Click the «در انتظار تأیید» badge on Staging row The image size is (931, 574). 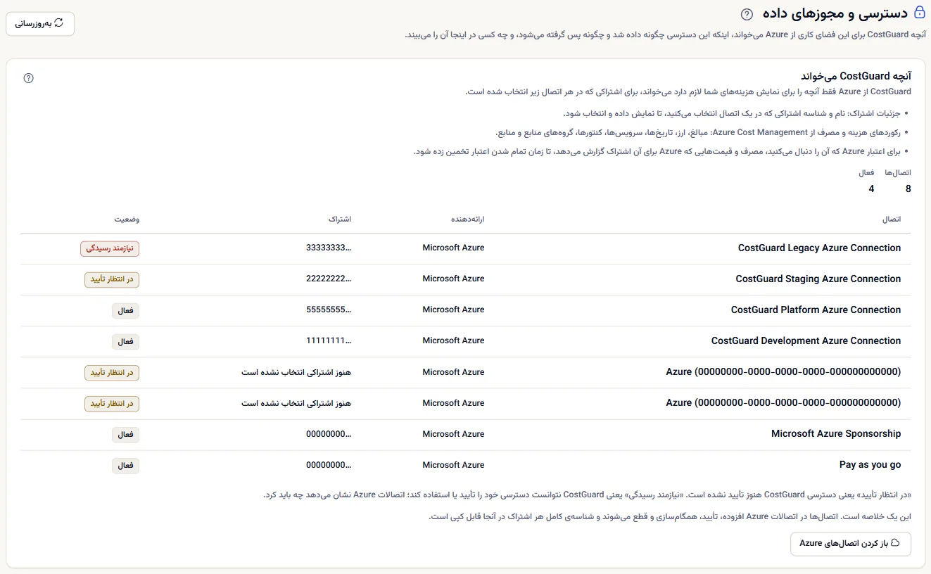coord(112,279)
